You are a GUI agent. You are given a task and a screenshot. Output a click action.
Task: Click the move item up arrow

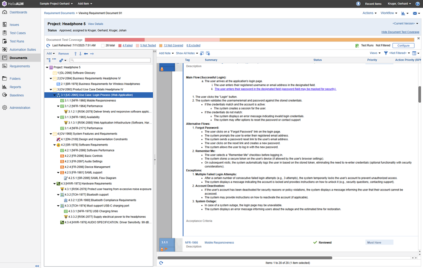coord(75,54)
